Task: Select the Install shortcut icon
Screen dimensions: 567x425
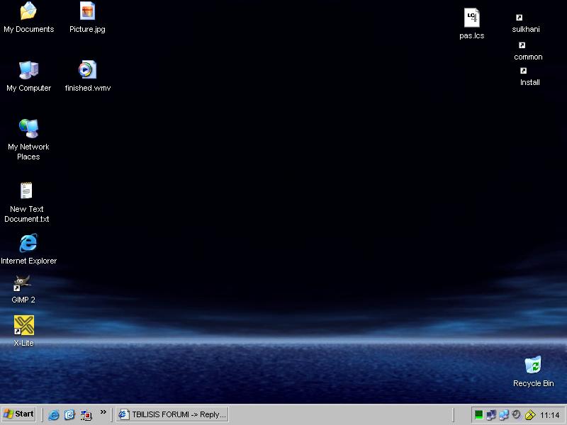Action: tap(524, 70)
